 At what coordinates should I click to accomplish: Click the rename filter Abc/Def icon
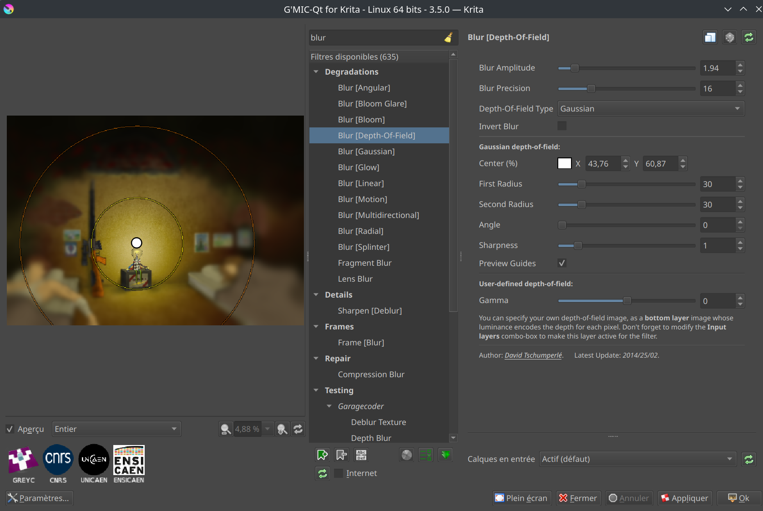tap(361, 455)
